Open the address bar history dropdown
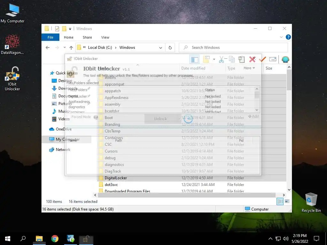The height and width of the screenshot is (245, 327). point(161,48)
